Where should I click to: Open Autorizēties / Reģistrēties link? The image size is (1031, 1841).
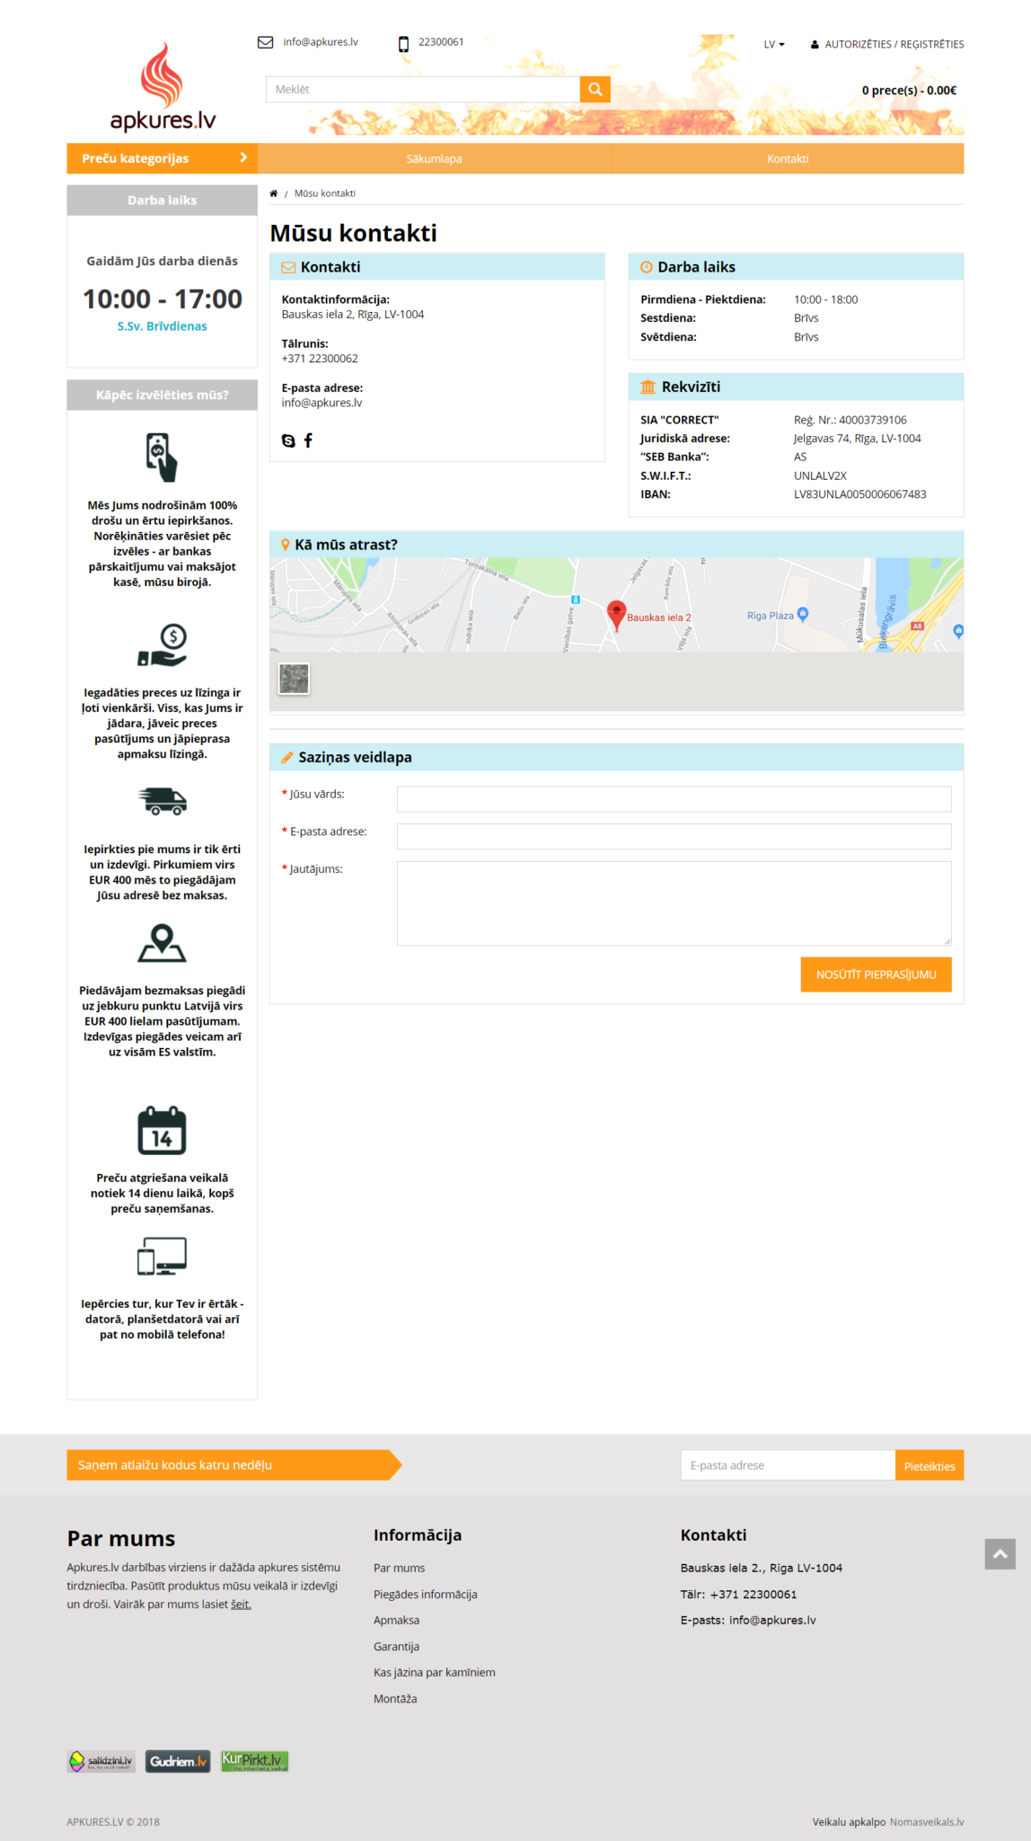tap(894, 44)
